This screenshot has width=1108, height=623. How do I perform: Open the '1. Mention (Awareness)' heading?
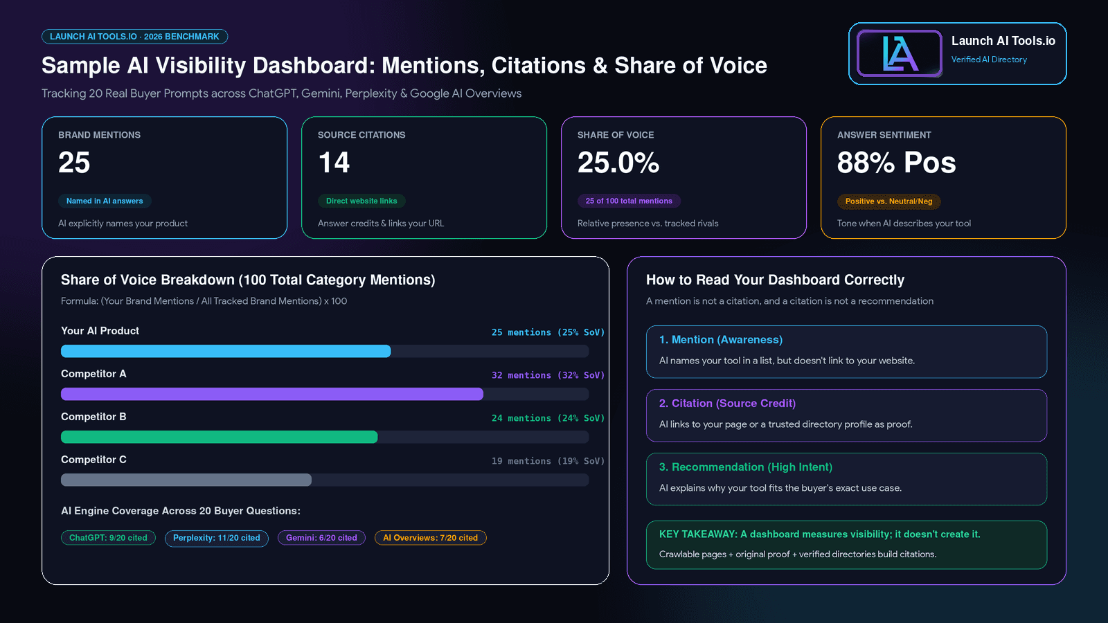(x=721, y=340)
